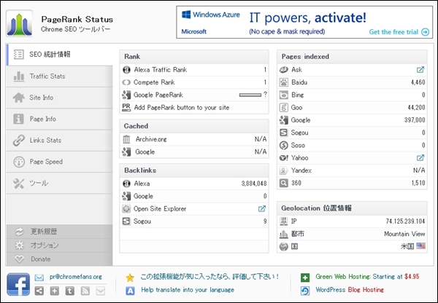The height and width of the screenshot is (303, 438).
Task: Switch to the Traffic Stats tab
Action: coord(60,76)
